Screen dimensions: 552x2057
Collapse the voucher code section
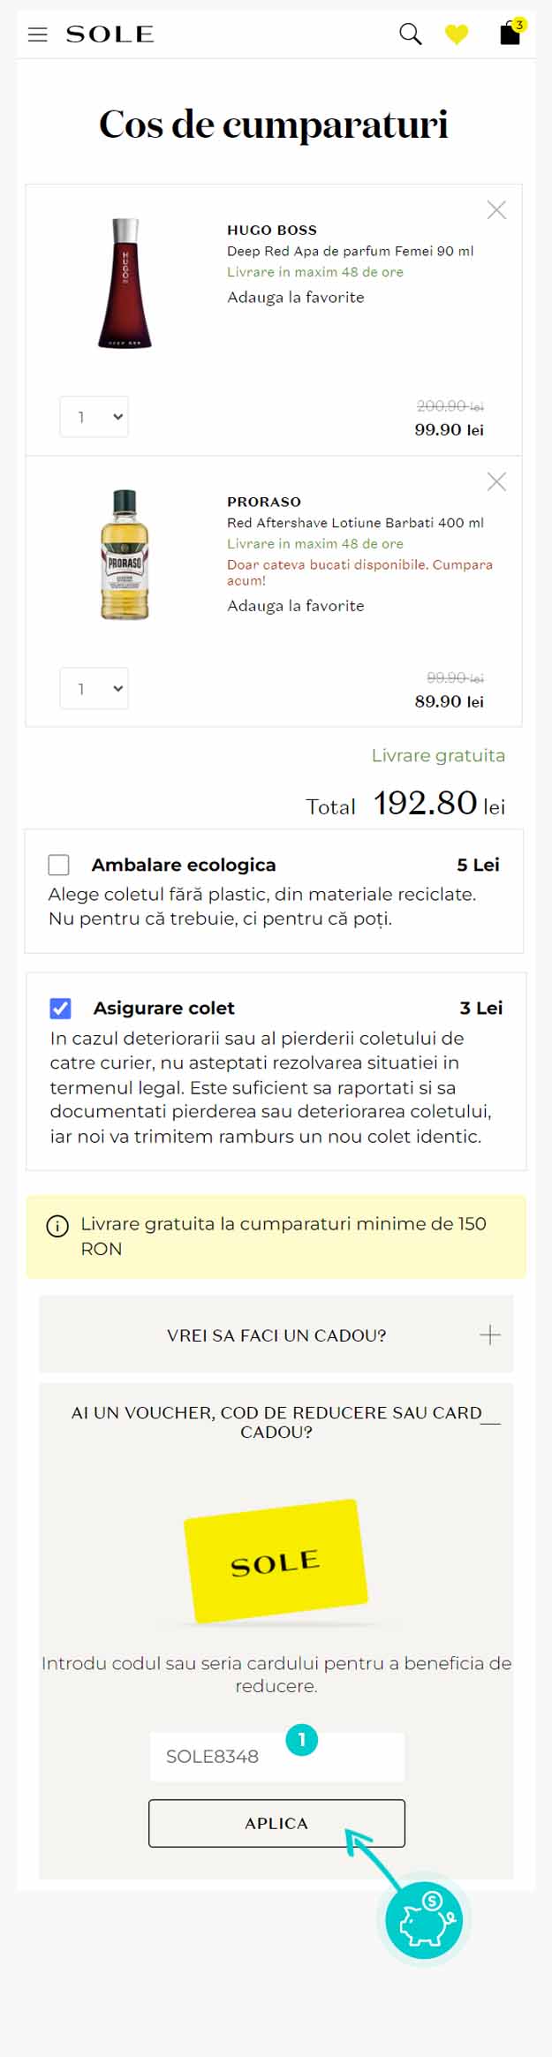489,1422
